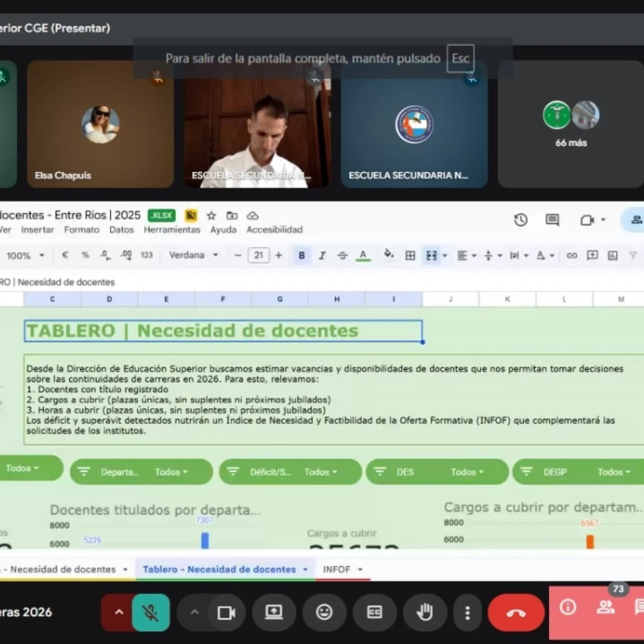Toggle bold formatting in the toolbar
The height and width of the screenshot is (644, 644).
[301, 255]
